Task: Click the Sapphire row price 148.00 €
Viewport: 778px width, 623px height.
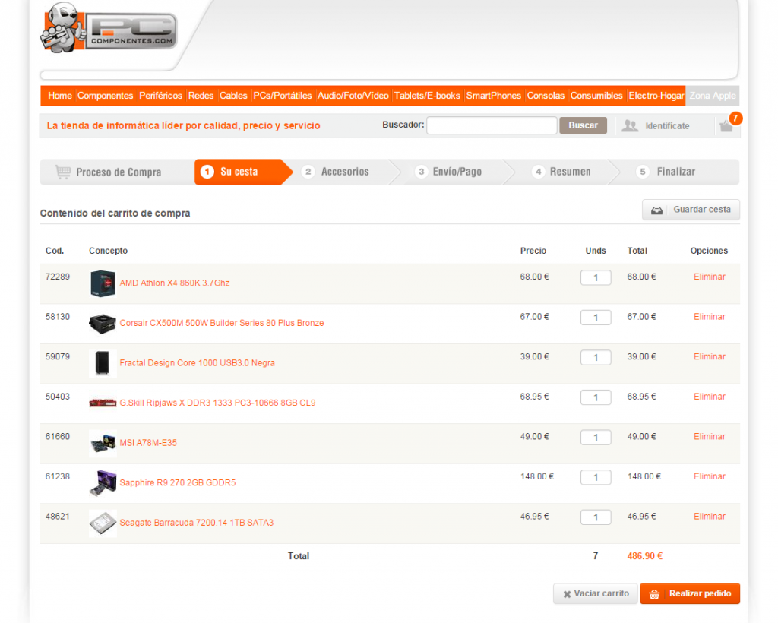Action: [537, 476]
